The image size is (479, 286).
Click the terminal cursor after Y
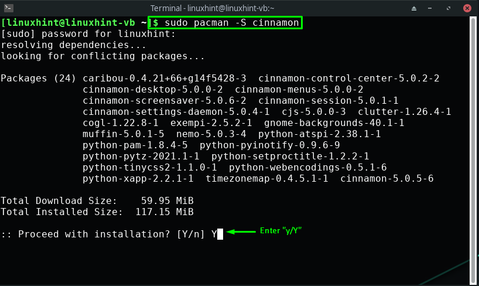tap(220, 234)
